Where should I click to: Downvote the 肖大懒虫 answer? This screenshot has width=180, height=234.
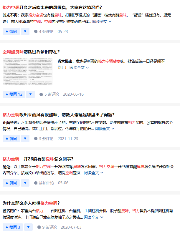click(30, 94)
